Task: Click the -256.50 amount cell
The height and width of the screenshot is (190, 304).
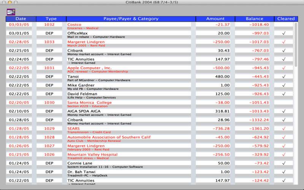Action: click(x=221, y=155)
